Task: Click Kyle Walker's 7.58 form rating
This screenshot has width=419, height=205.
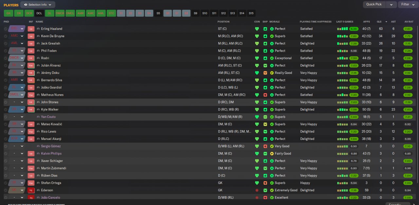Action: click(x=354, y=110)
